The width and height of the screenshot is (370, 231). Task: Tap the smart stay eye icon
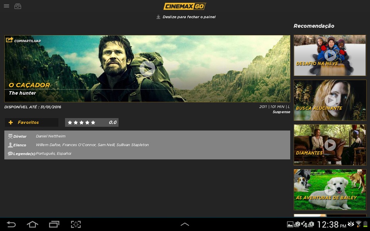click(x=351, y=224)
